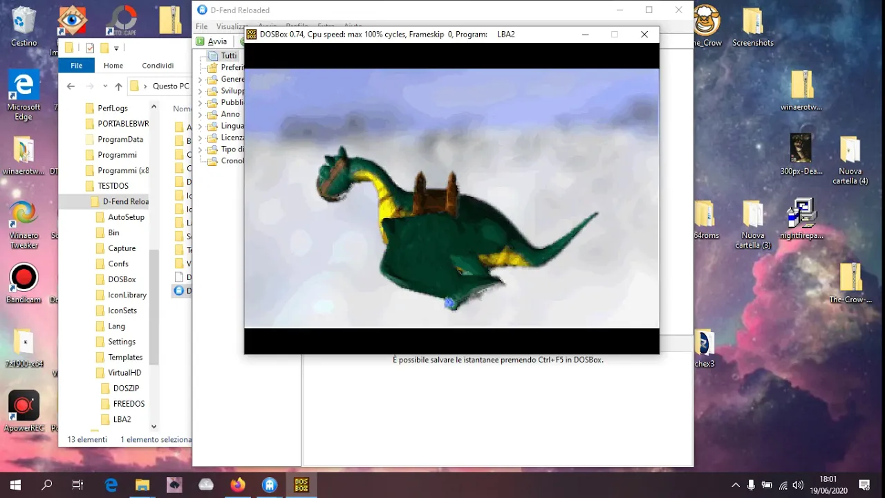Expand the Sviluppatore tree node in D-Fend
885x498 pixels.
click(200, 91)
